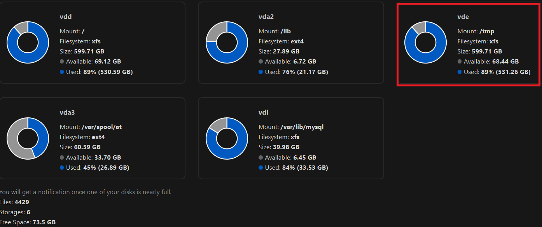Screen dimensions: 542x227
Task: Select the vda3 disk title
Action: pyautogui.click(x=67, y=112)
